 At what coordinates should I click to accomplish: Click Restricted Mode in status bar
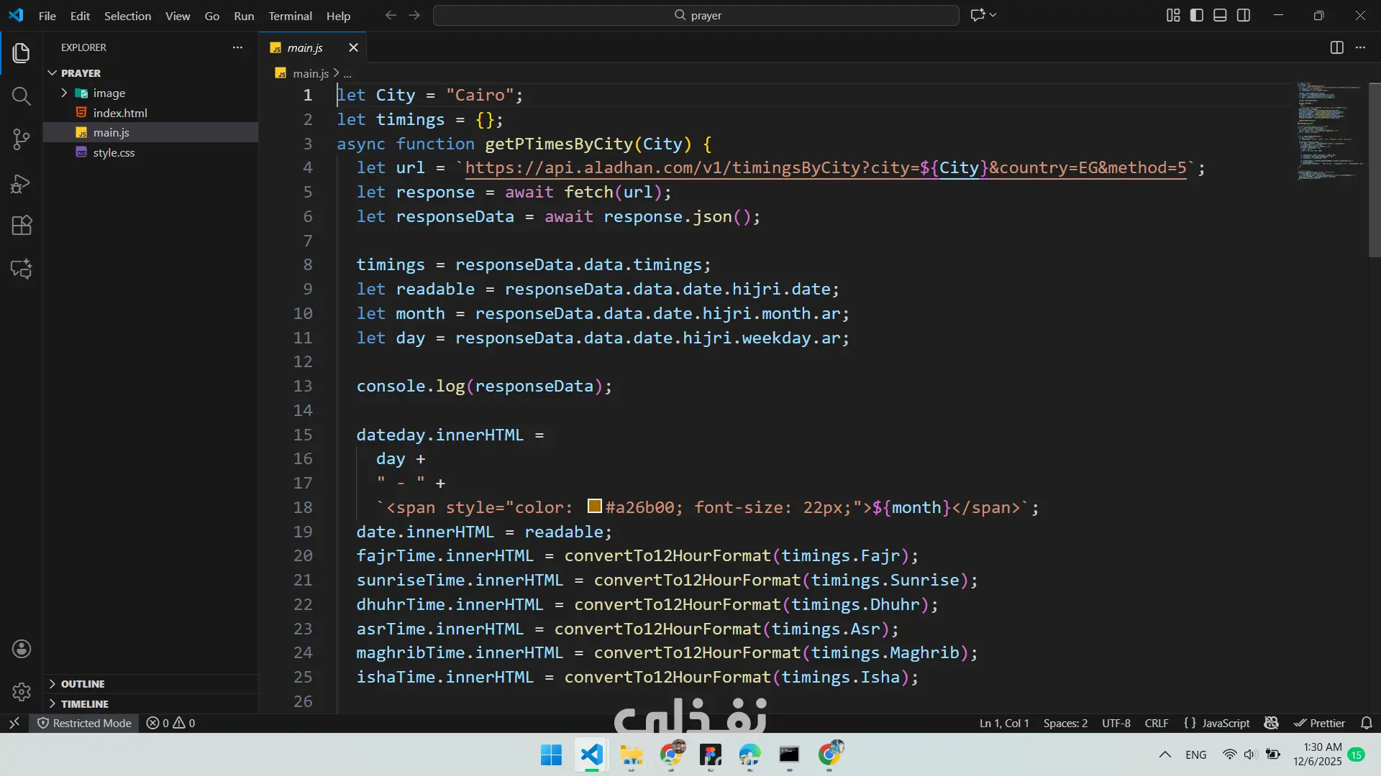85,723
